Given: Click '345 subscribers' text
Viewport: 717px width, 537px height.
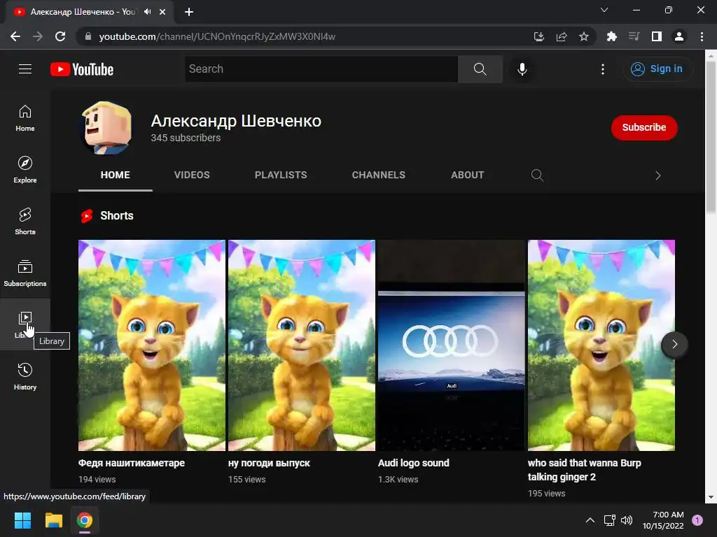Looking at the screenshot, I should [186, 138].
